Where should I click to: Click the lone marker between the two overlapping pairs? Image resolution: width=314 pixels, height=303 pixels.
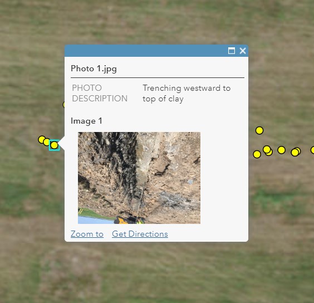281,150
